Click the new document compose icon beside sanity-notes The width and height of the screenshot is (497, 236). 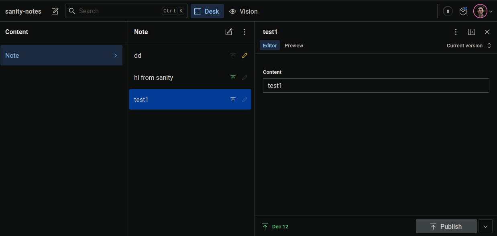coord(55,11)
